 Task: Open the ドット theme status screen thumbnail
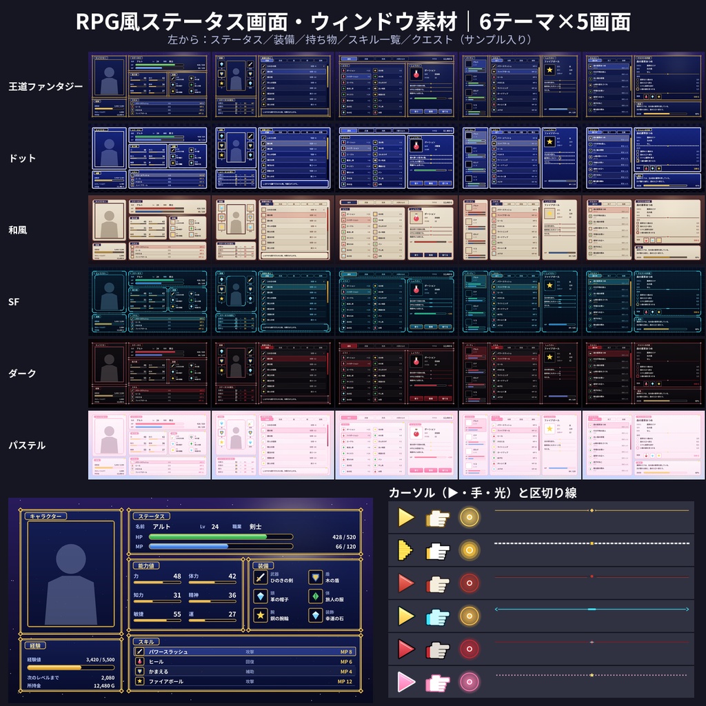coord(150,158)
